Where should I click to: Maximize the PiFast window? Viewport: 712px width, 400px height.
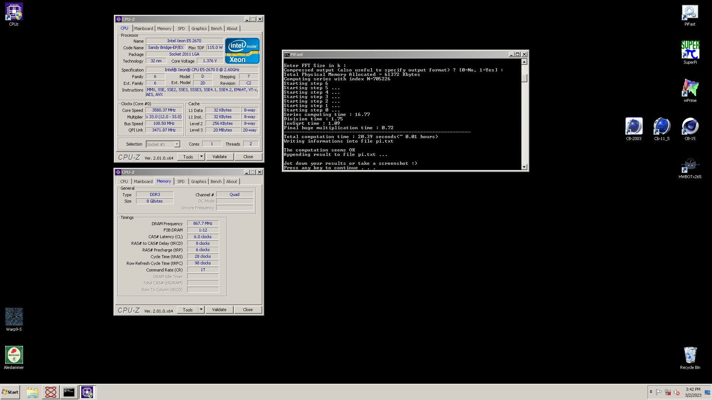517,54
